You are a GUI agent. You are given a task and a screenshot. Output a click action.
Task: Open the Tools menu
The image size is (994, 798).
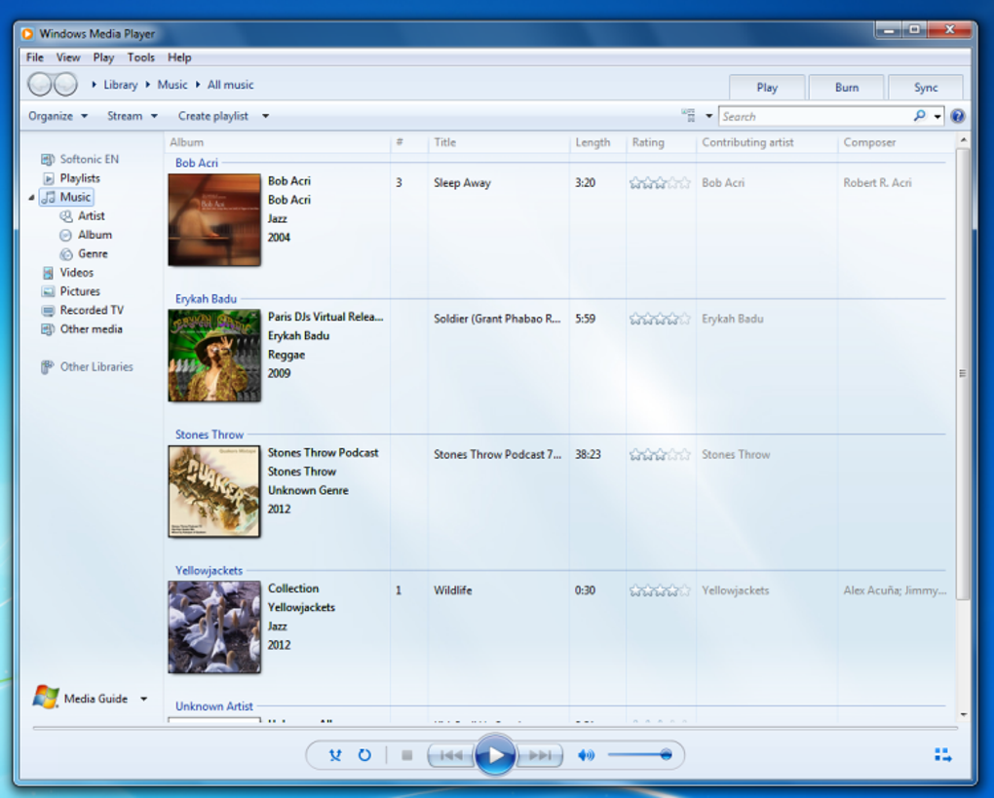[x=140, y=57]
